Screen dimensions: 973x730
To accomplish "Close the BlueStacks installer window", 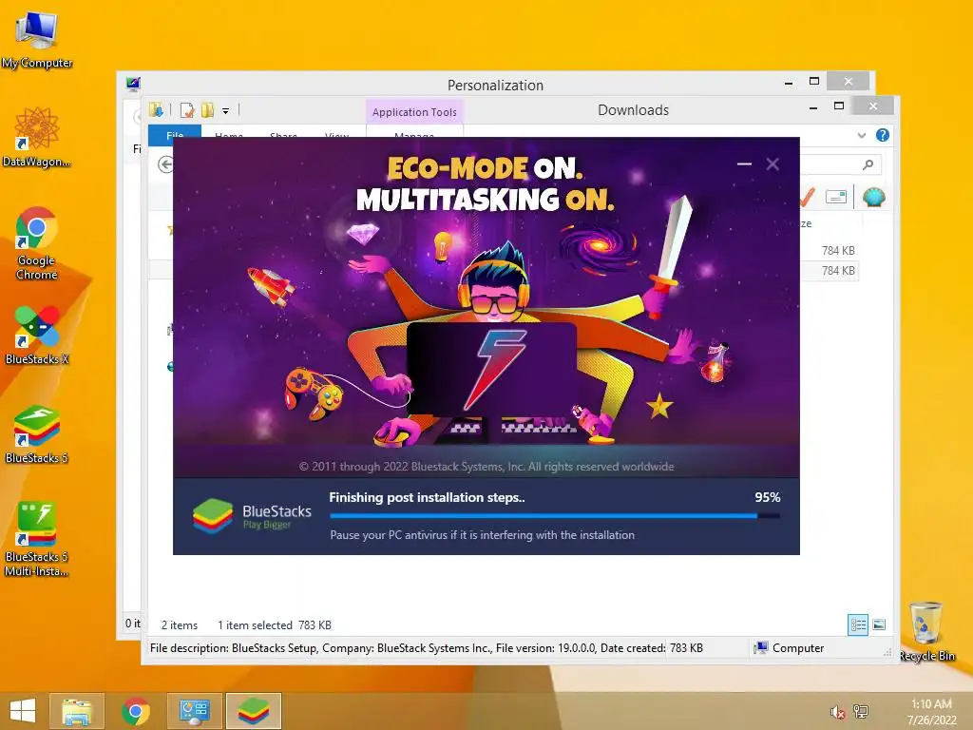I will pos(773,163).
